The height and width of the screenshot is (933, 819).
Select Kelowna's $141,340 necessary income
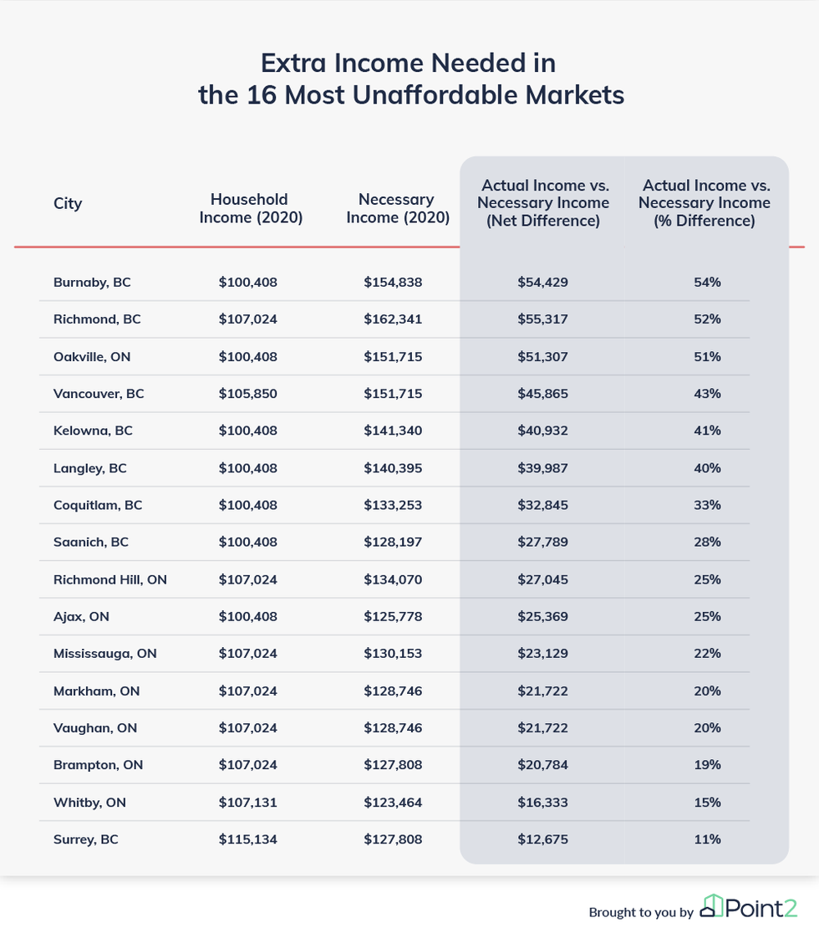click(393, 431)
